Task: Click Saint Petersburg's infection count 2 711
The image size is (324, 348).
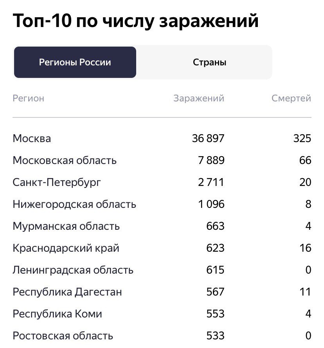Action: (x=211, y=182)
